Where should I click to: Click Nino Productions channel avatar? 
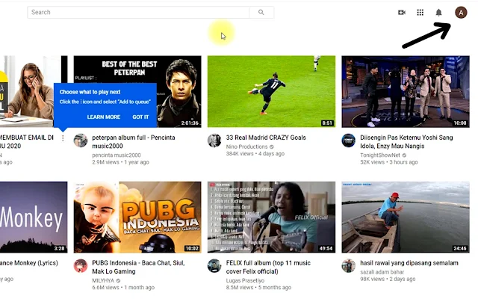point(214,141)
